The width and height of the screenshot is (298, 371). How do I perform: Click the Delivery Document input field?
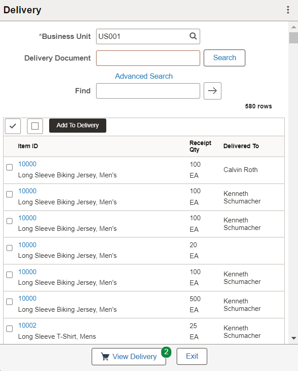[x=148, y=57]
